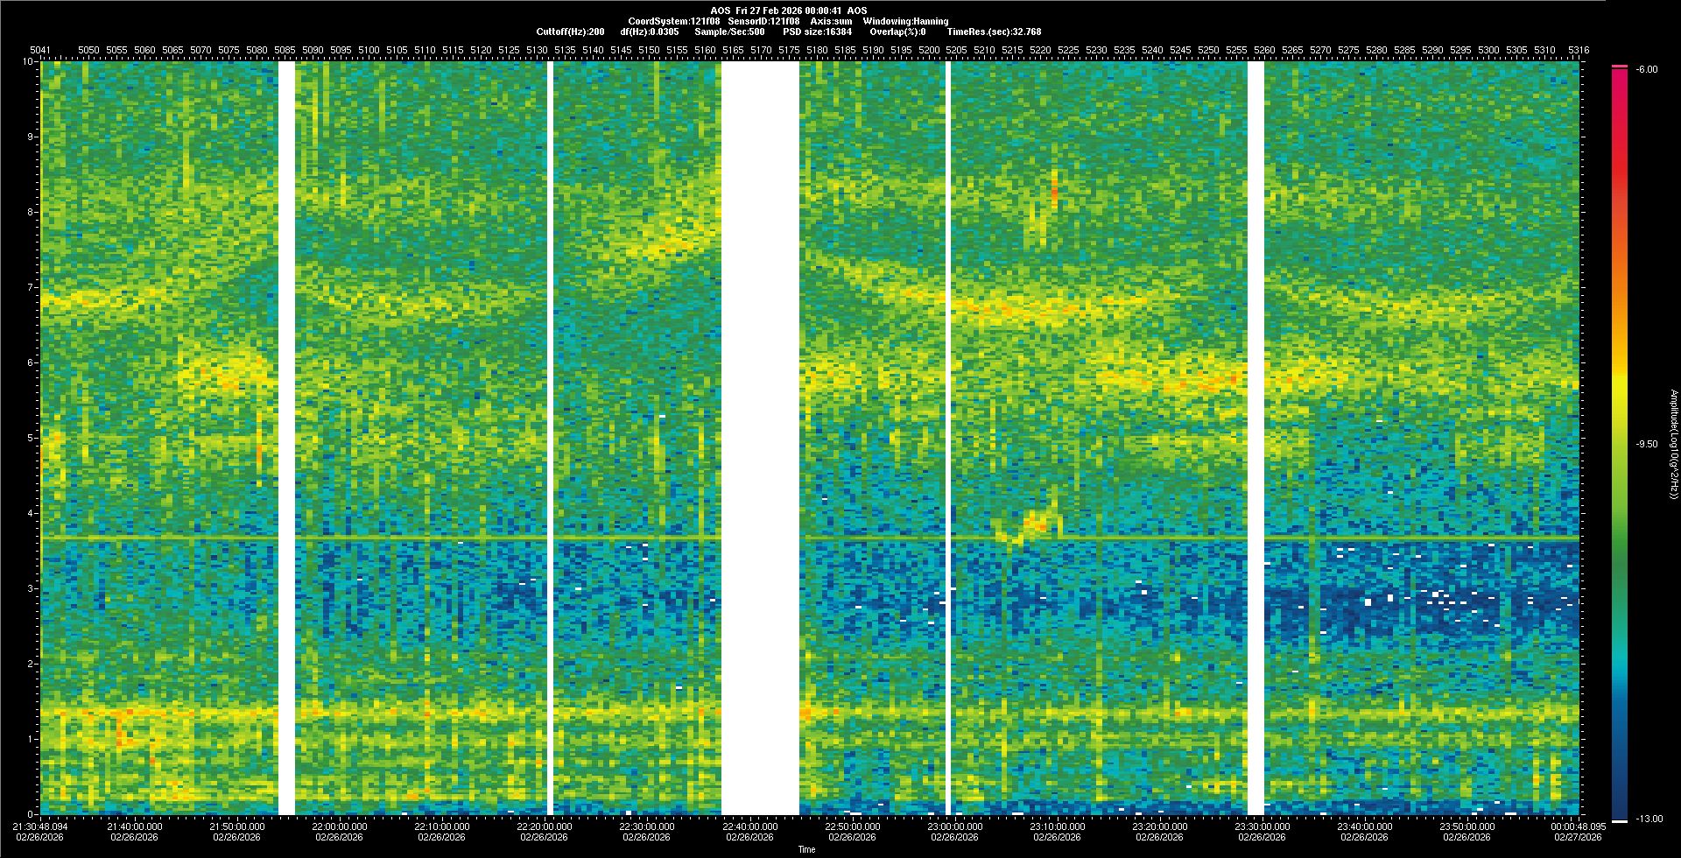The height and width of the screenshot is (858, 1681).
Task: Click the vertical Amplitude colorbar title
Action: (1672, 444)
